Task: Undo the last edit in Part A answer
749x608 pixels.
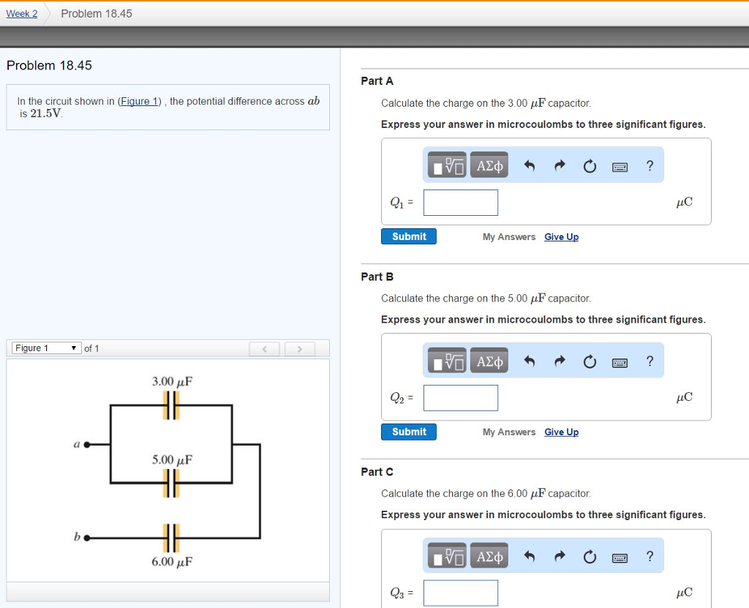Action: click(x=529, y=165)
